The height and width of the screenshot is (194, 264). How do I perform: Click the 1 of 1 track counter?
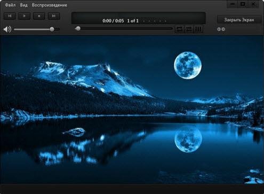pos(133,21)
